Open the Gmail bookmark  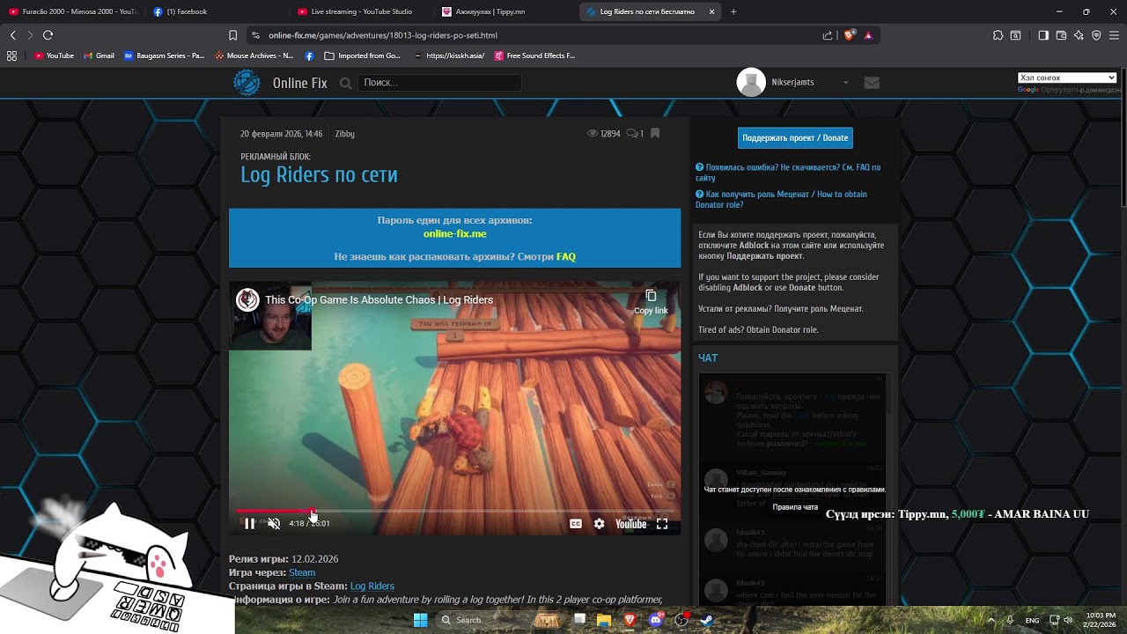99,55
